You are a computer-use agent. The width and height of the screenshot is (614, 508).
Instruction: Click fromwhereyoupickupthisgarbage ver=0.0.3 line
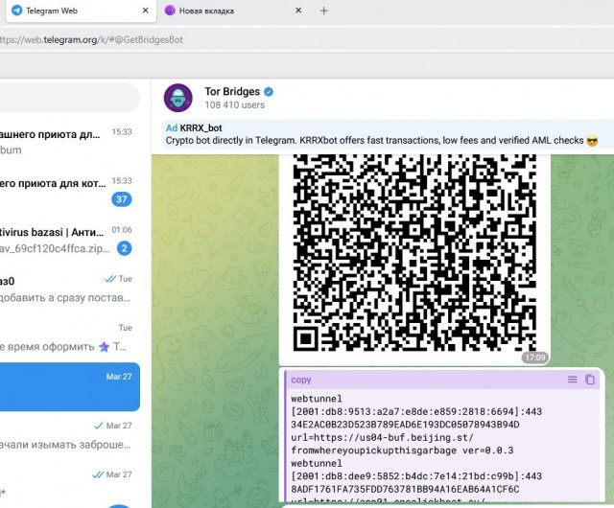[402, 450]
